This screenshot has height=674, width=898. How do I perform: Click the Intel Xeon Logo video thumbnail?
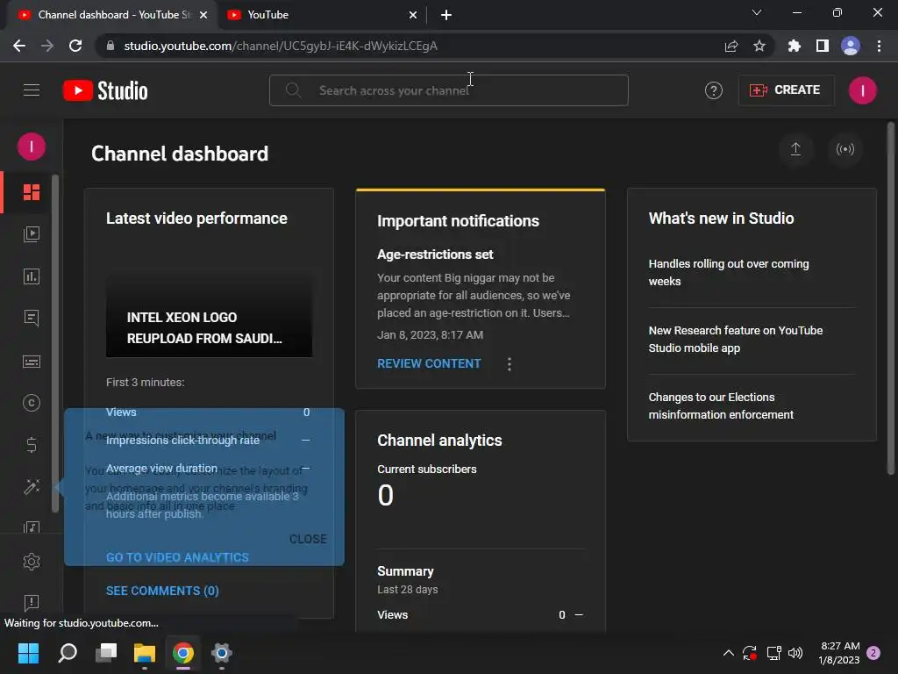(209, 314)
